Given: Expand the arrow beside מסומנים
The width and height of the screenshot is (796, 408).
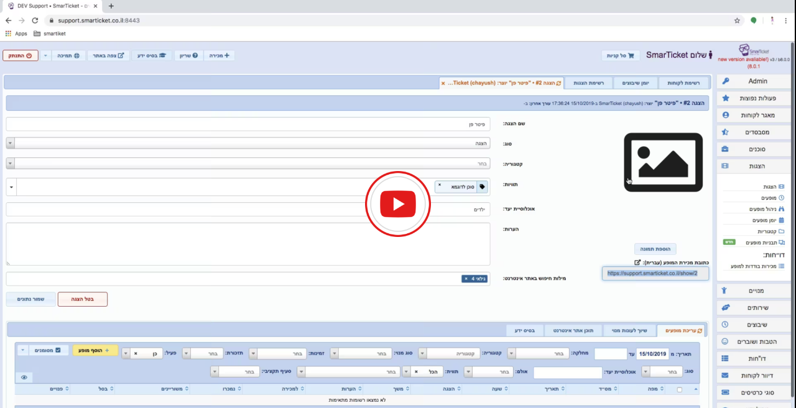Looking at the screenshot, I should point(23,350).
